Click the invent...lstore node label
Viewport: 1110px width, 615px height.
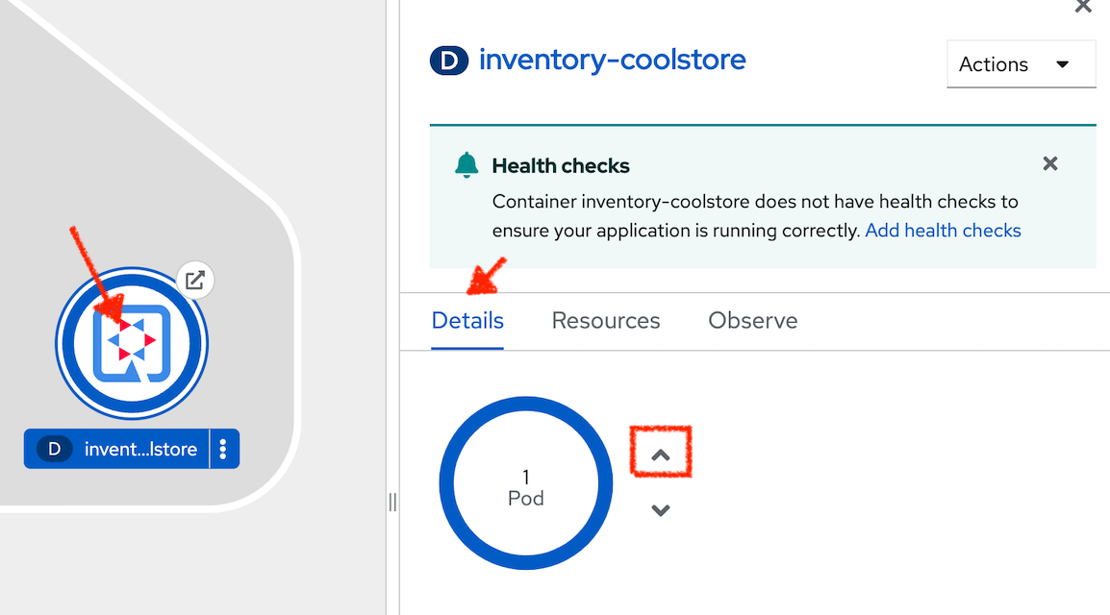[140, 449]
